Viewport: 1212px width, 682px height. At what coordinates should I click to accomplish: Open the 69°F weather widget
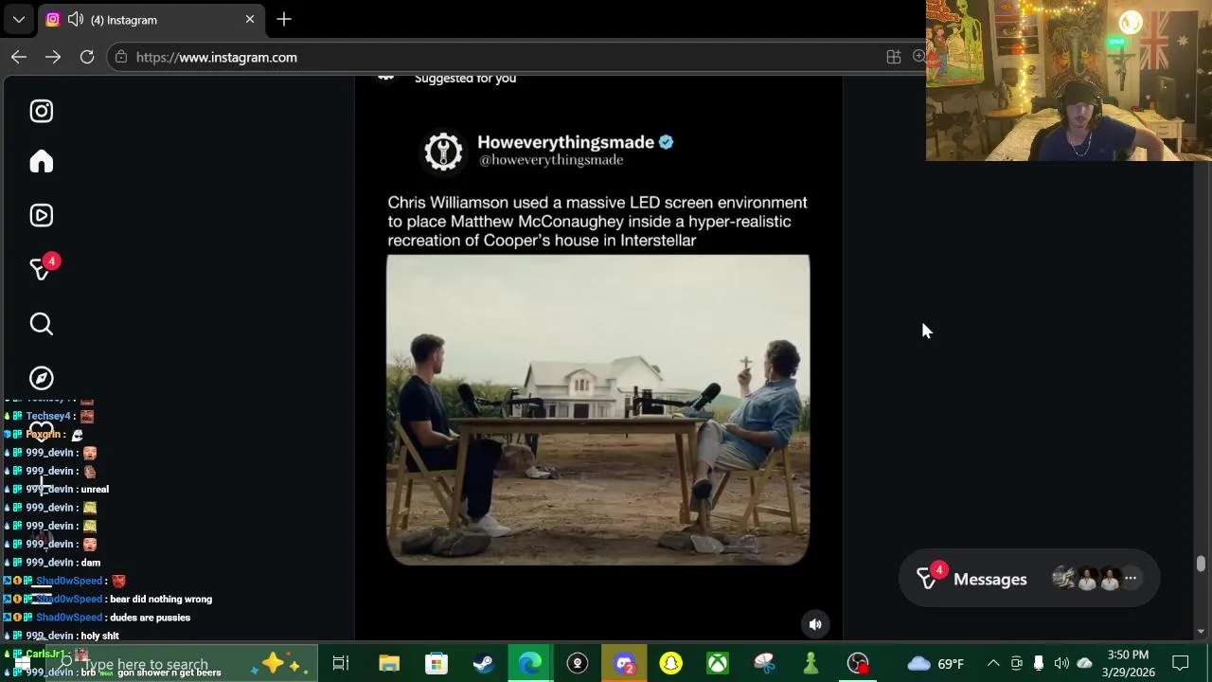pos(936,663)
